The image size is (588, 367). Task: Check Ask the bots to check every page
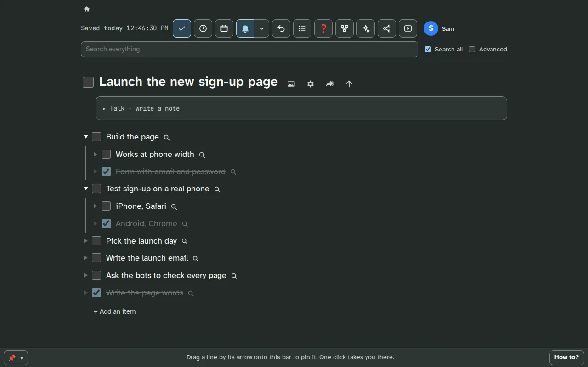click(x=96, y=275)
